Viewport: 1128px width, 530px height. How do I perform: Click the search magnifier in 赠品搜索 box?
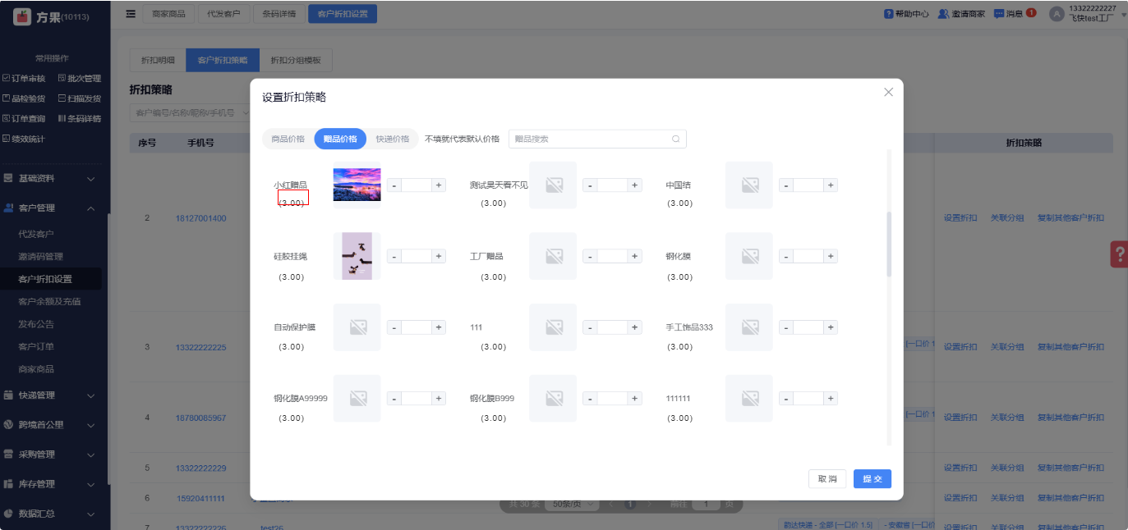(x=675, y=139)
